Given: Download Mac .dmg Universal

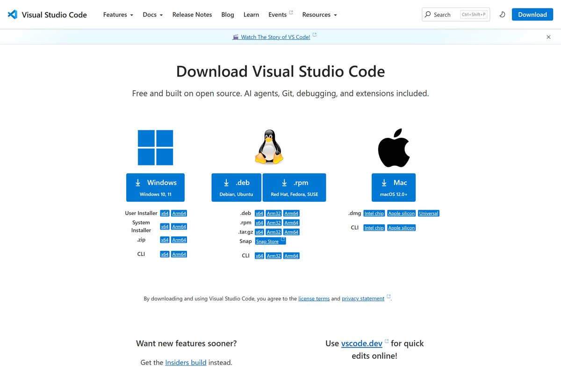Looking at the screenshot, I should click(x=429, y=213).
